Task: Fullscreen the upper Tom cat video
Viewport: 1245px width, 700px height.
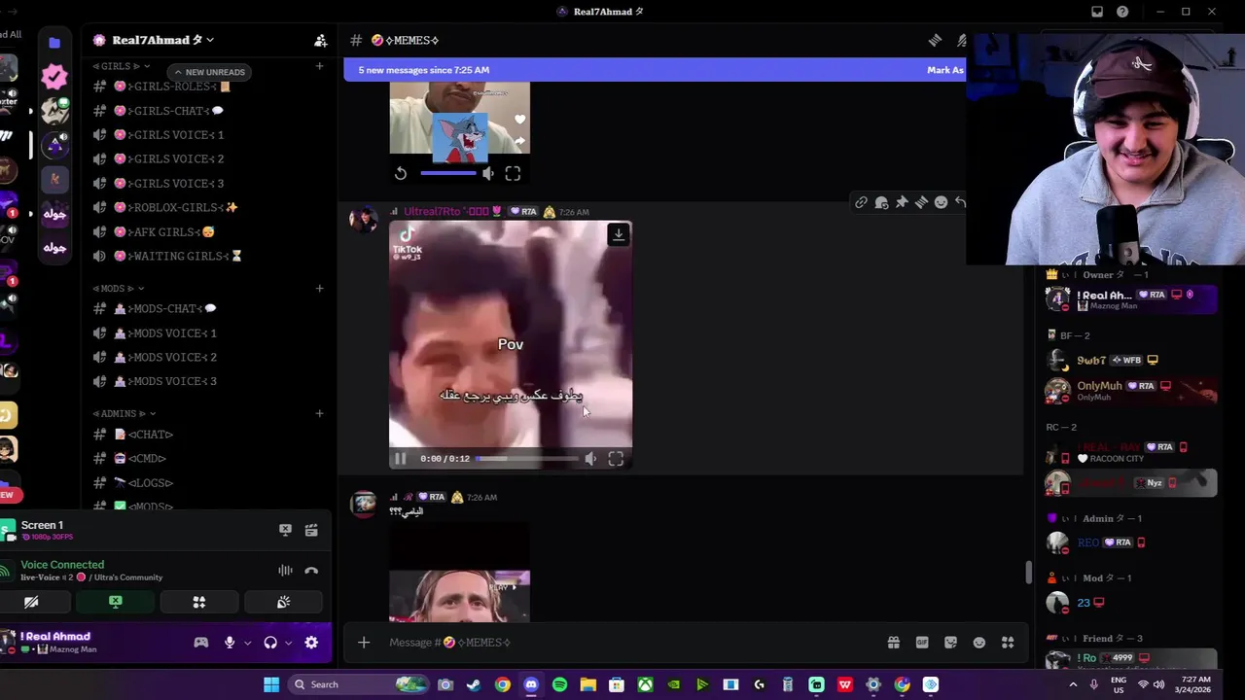Action: pos(513,174)
